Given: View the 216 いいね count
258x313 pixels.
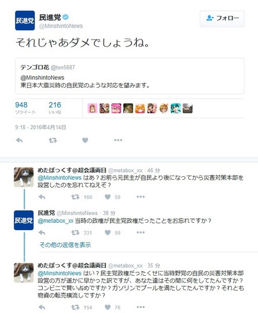Looking at the screenshot, I should (55, 108).
